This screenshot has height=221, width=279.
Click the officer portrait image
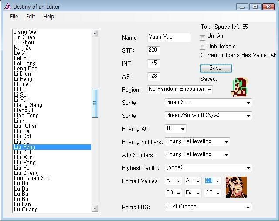(236, 187)
